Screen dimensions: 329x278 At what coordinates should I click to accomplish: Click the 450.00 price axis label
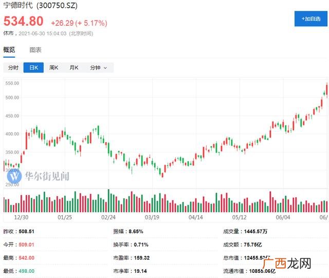pos(12,116)
